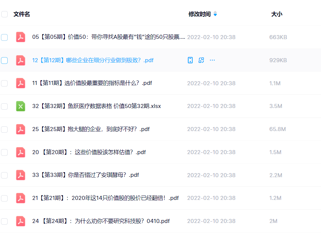The height and width of the screenshot is (234, 321).
Task: Open file 05【第05期】价值50：带你寻找A股
Action: click(x=108, y=37)
